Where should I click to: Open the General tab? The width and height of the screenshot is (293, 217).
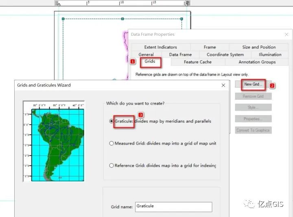pyautogui.click(x=146, y=55)
